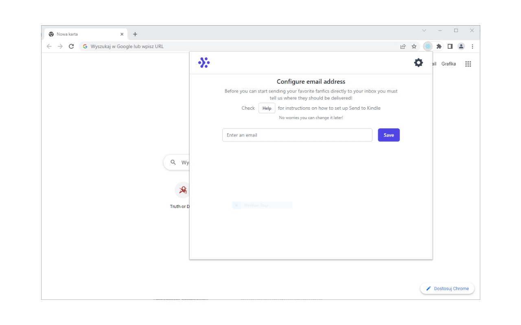This screenshot has height=325, width=521.
Task: Click the Dostosuj Chrome button
Action: click(447, 288)
